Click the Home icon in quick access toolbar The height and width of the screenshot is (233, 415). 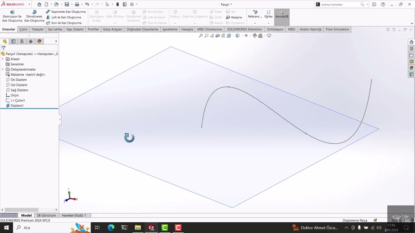pos(39,5)
